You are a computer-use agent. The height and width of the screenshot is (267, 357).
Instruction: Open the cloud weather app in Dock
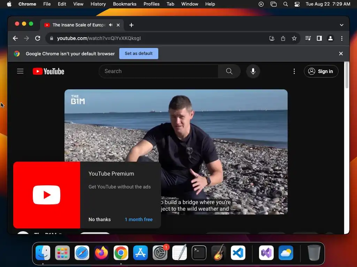pos(286,253)
